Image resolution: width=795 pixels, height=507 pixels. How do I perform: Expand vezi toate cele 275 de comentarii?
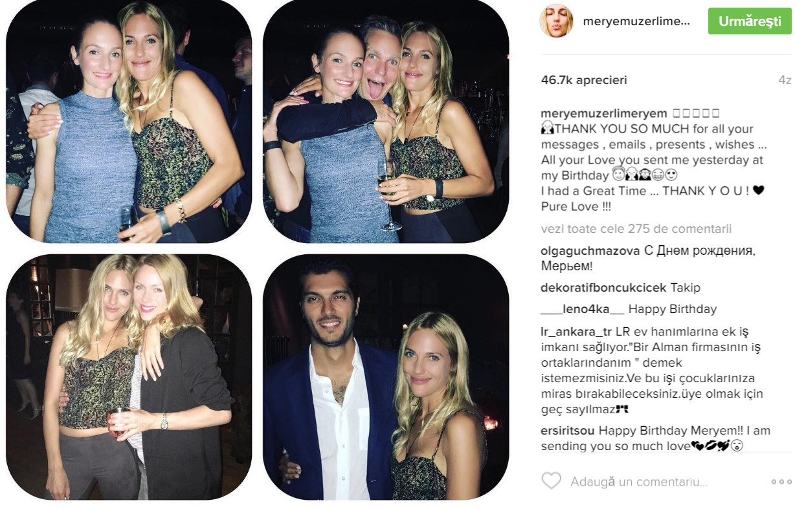[637, 229]
